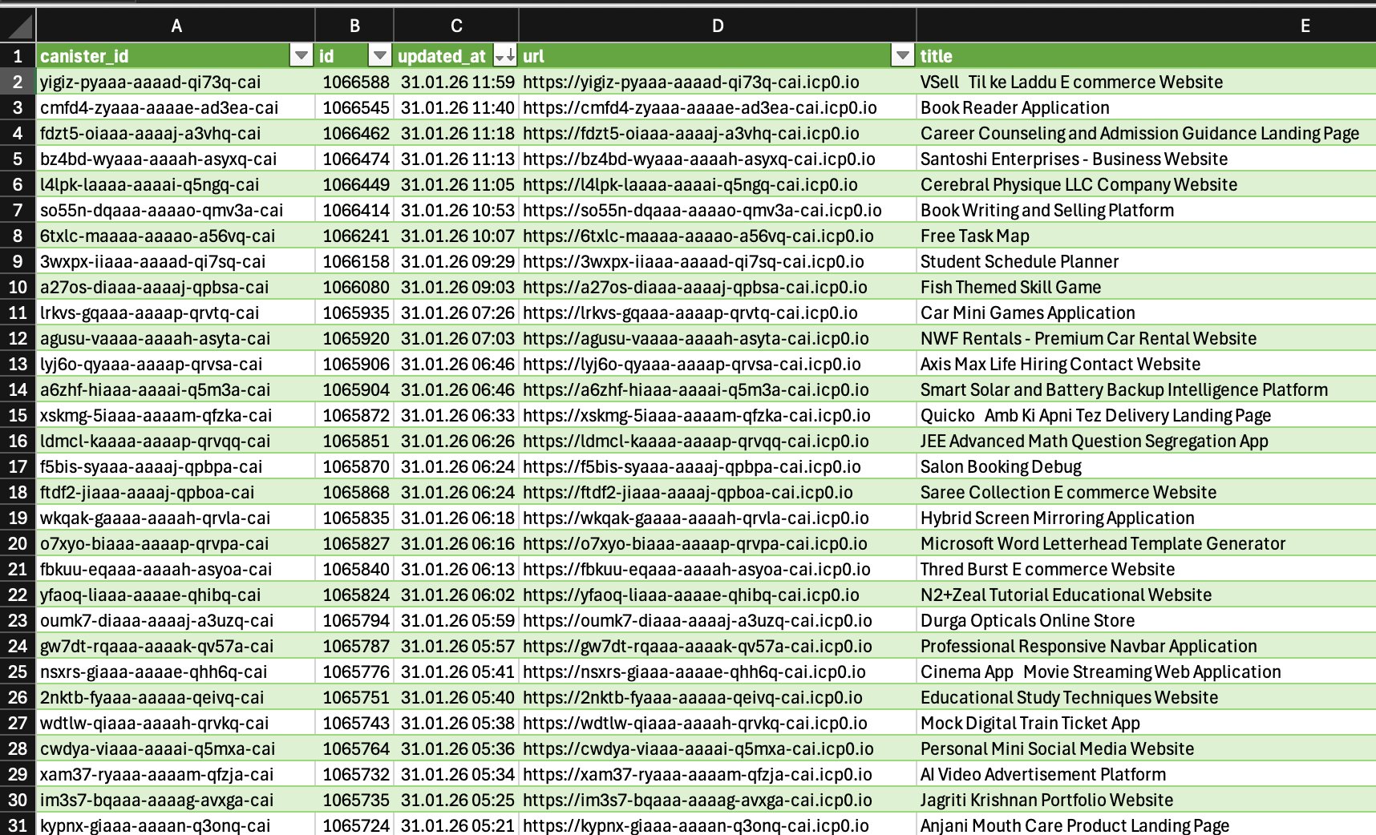Select column A header
1376x835 pixels.
176,26
